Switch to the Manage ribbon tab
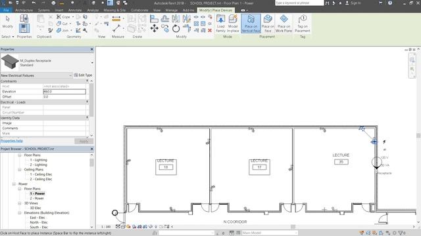The width and height of the screenshot is (421, 236). pyautogui.click(x=171, y=10)
